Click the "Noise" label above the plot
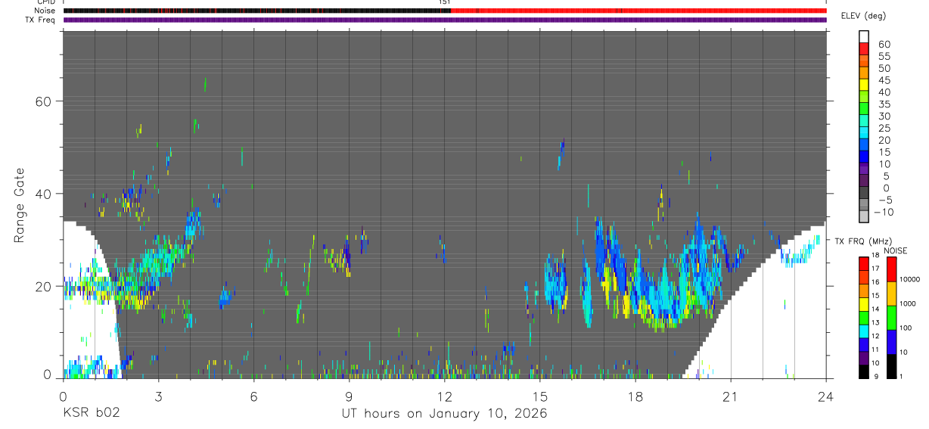The height and width of the screenshot is (429, 929). 44,11
